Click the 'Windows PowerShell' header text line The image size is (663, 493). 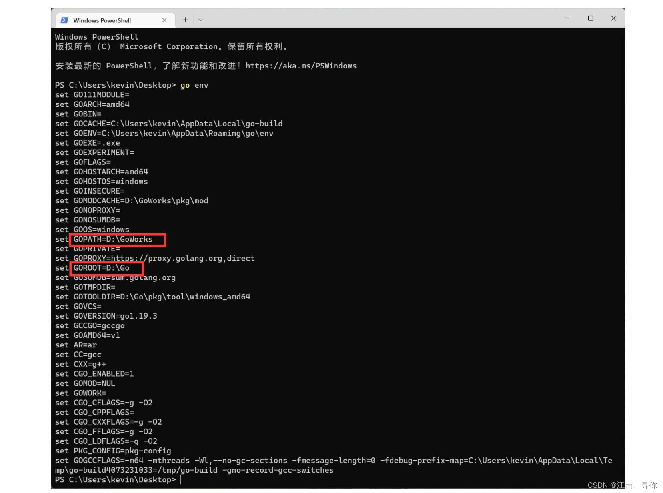[x=97, y=37]
